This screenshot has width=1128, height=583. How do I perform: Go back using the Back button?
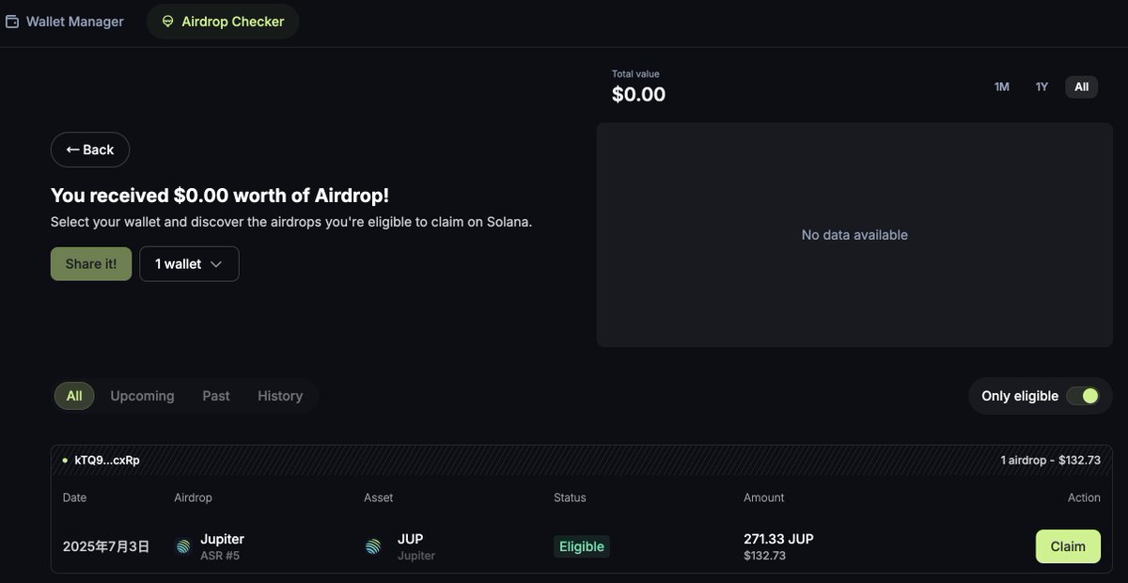pyautogui.click(x=90, y=150)
